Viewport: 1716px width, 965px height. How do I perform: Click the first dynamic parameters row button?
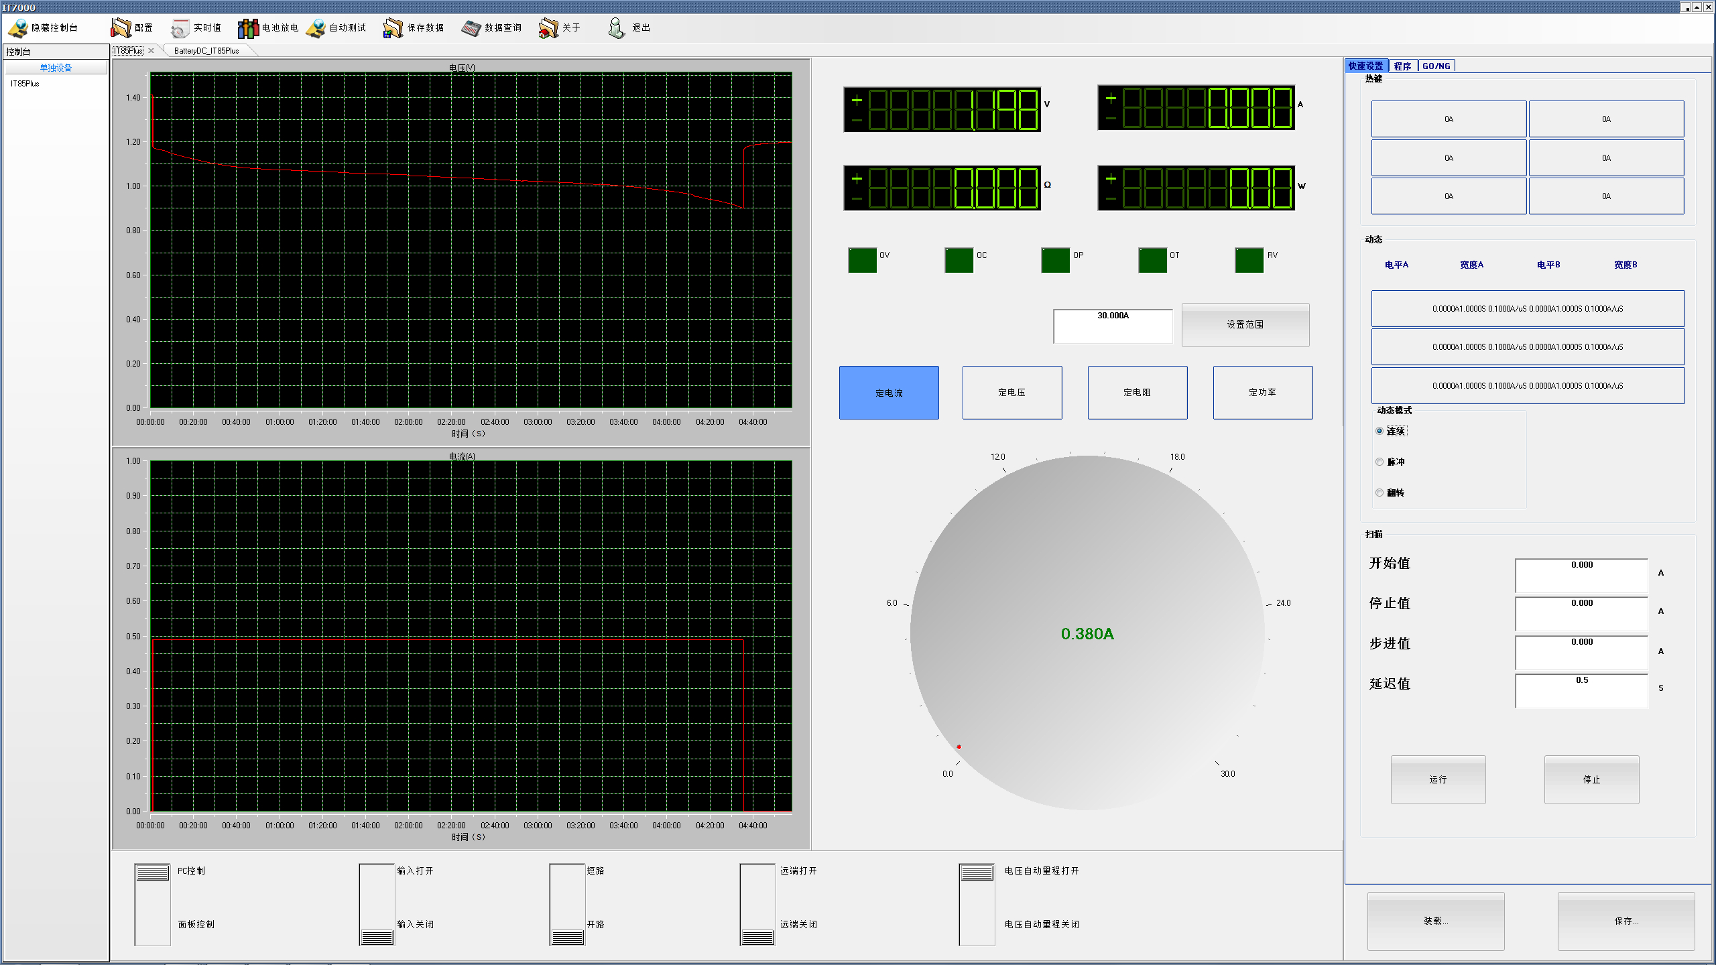tap(1528, 309)
